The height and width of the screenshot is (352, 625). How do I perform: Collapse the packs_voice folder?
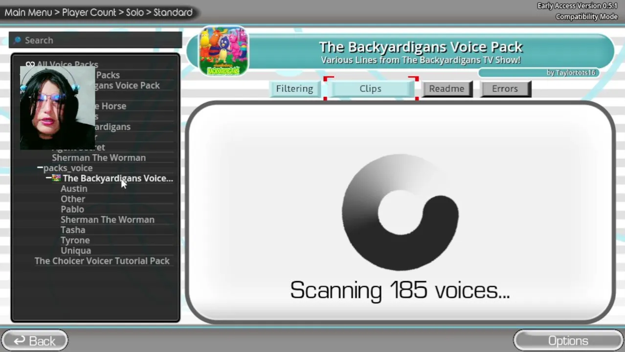pos(40,168)
